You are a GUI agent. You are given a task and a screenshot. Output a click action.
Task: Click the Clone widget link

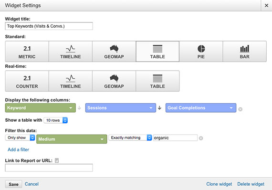[219, 184]
